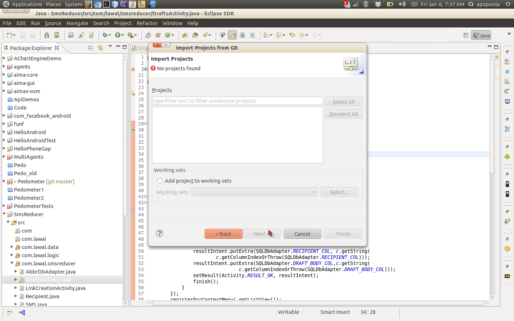
Task: Toggle Show Whitespace Characters pilcrow icon
Action: (x=252, y=35)
